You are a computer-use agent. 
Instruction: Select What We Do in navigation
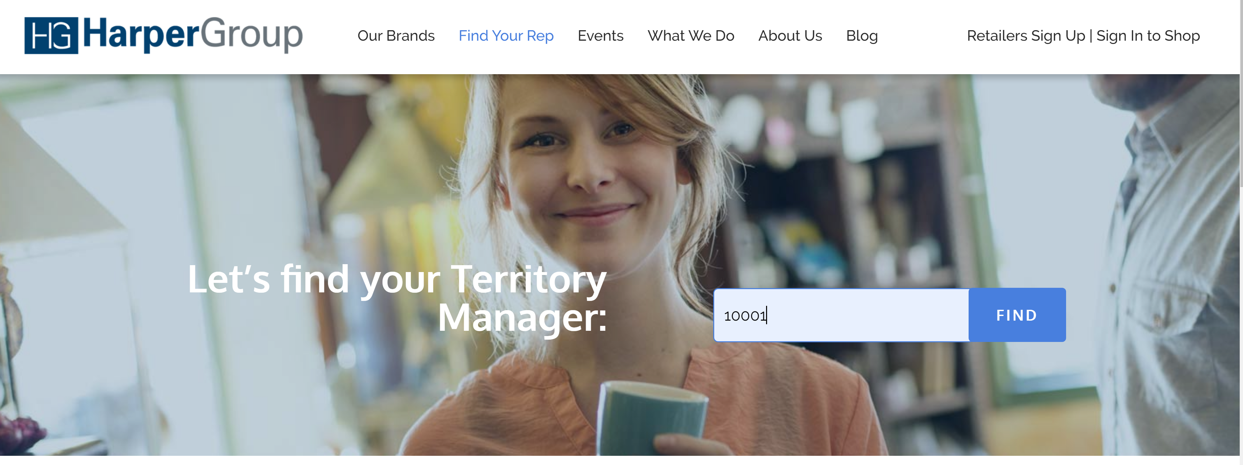tap(691, 36)
